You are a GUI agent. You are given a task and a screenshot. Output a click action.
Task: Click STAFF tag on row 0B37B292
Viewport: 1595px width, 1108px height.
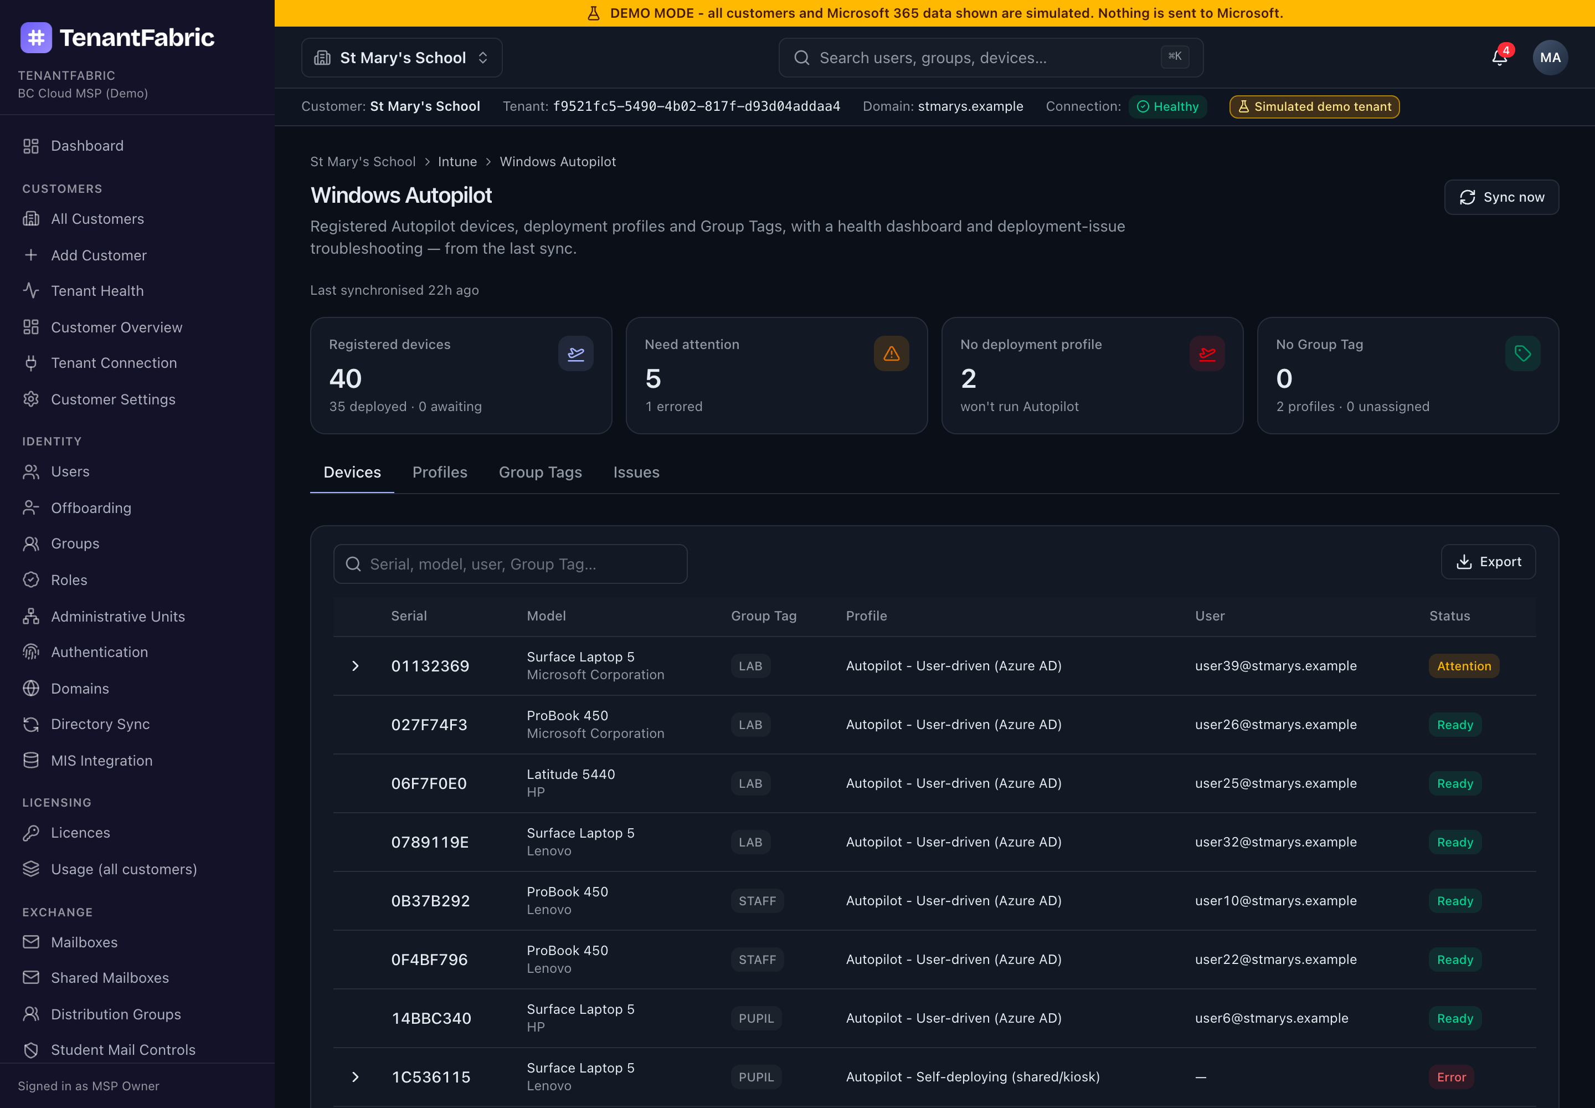tap(757, 900)
